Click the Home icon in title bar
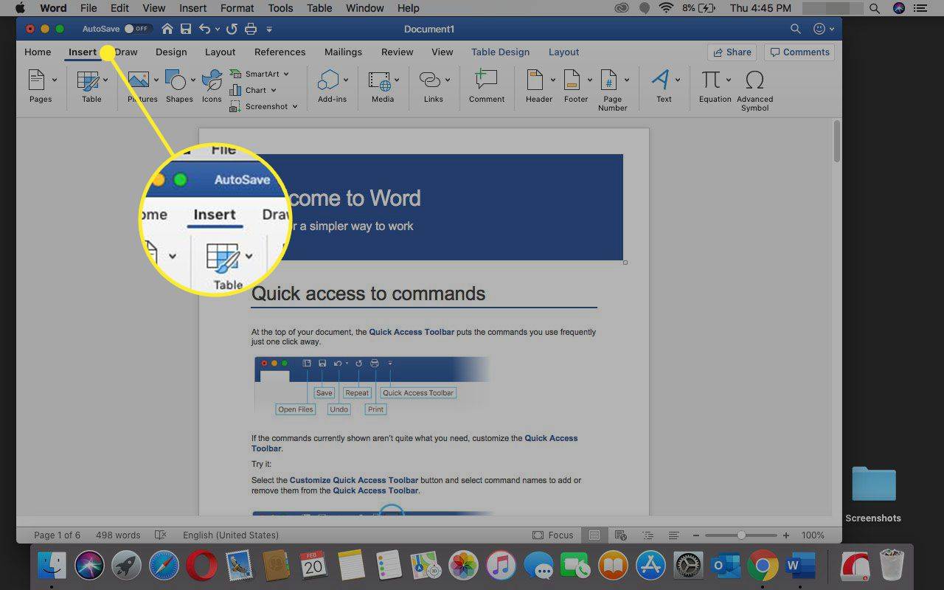Screen dimensions: 944x590 (x=167, y=29)
